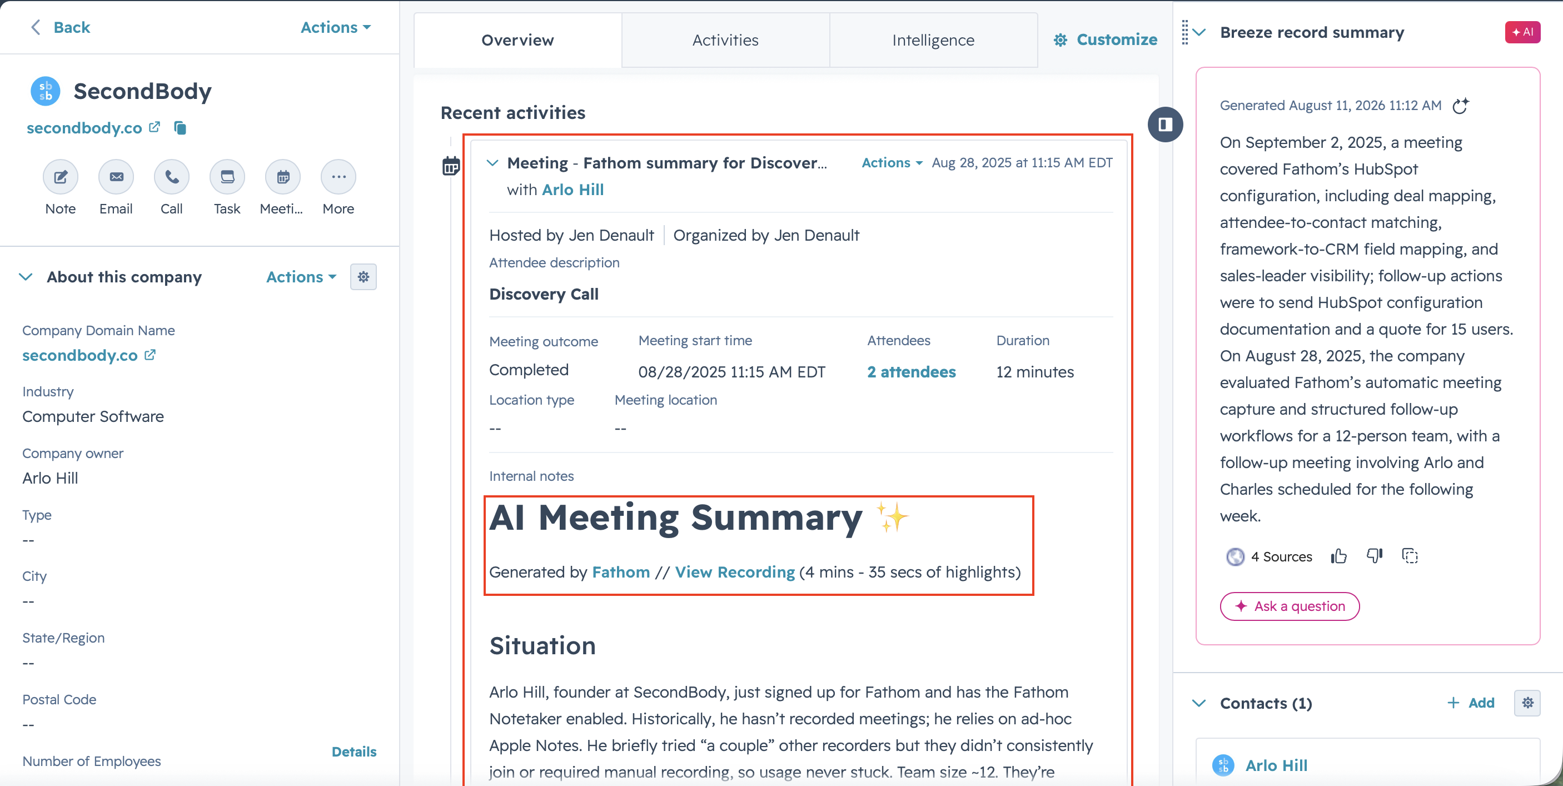Give thumbs down to the summary
The image size is (1563, 786).
(x=1375, y=555)
